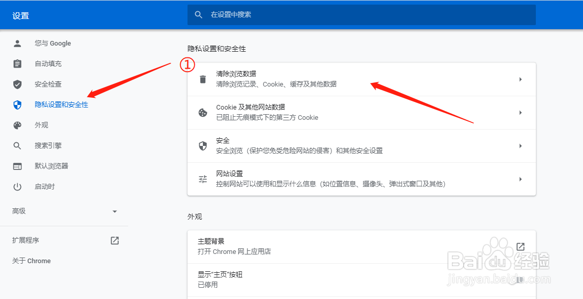Click the shield icon next to 安全

[x=202, y=145]
